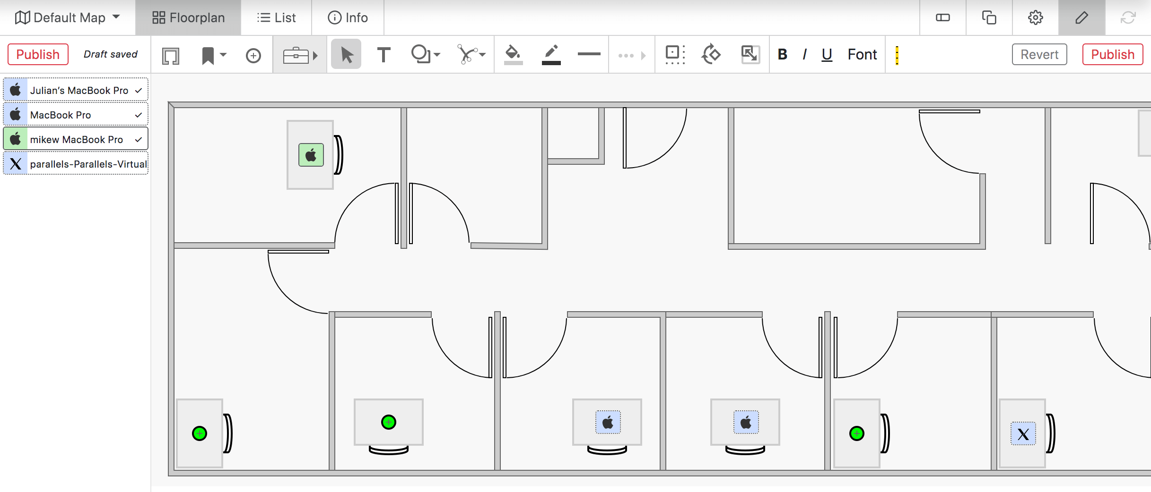The height and width of the screenshot is (492, 1151).
Task: Click the Publish button
Action: coord(38,54)
